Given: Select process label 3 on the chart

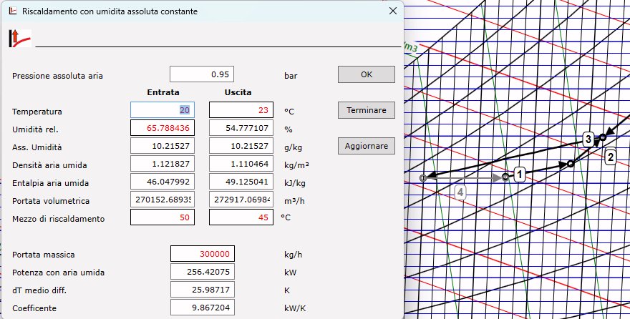Looking at the screenshot, I should pos(588,139).
